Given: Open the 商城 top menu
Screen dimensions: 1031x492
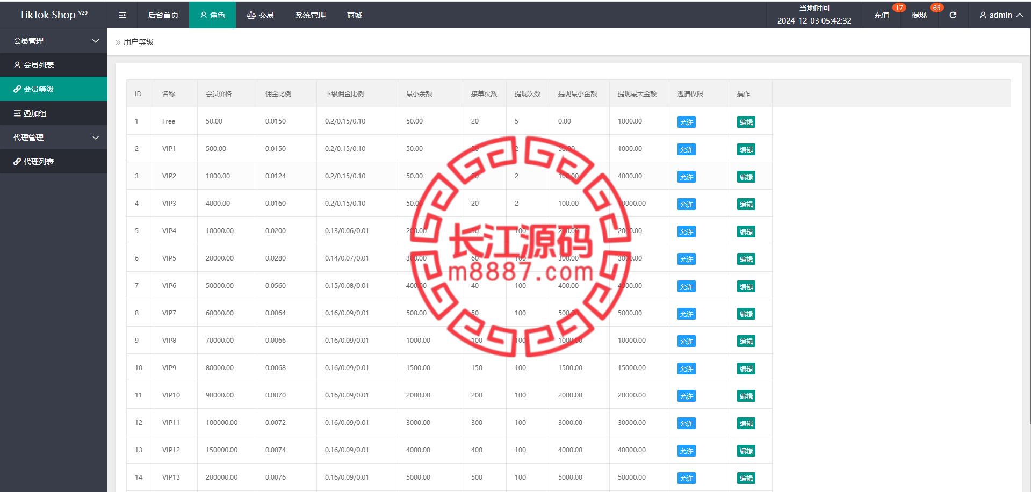Looking at the screenshot, I should coord(355,15).
